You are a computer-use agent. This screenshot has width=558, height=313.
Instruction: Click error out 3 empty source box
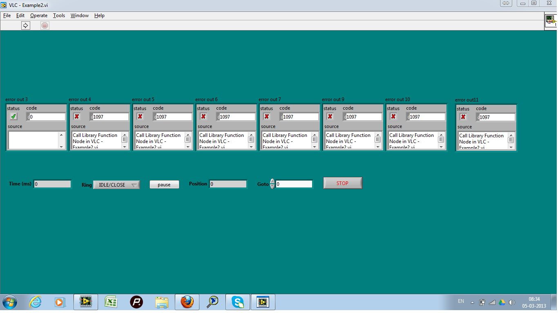(x=33, y=140)
